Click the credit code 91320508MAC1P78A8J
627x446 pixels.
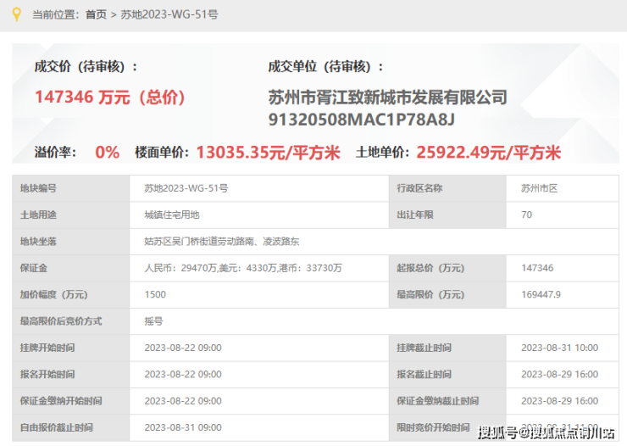pyautogui.click(x=362, y=118)
